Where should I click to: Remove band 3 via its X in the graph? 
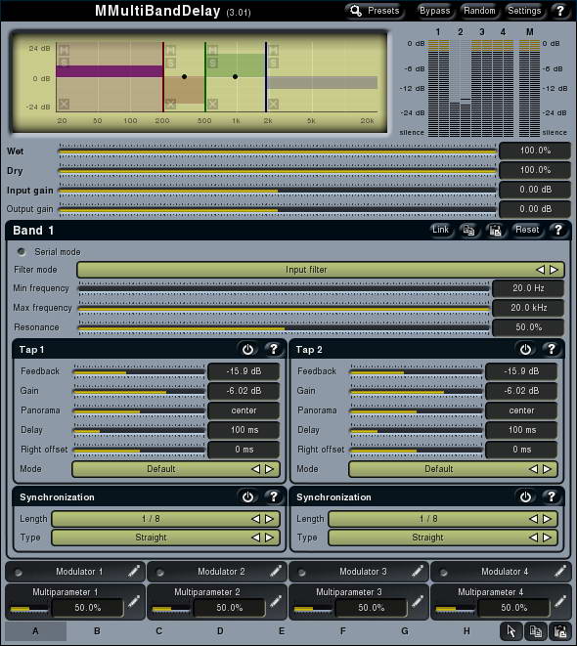coord(212,104)
